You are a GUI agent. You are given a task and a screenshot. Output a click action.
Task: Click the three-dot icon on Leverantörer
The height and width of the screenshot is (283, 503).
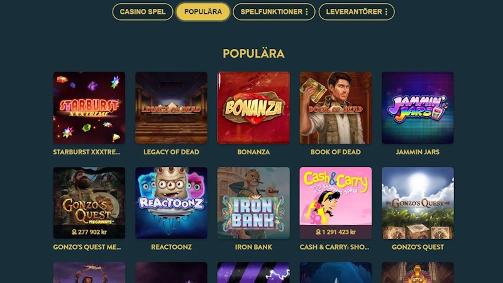pyautogui.click(x=386, y=12)
